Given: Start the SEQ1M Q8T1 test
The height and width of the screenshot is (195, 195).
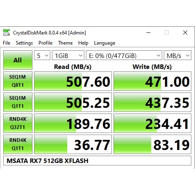Looking at the screenshot, I should pos(18,81).
